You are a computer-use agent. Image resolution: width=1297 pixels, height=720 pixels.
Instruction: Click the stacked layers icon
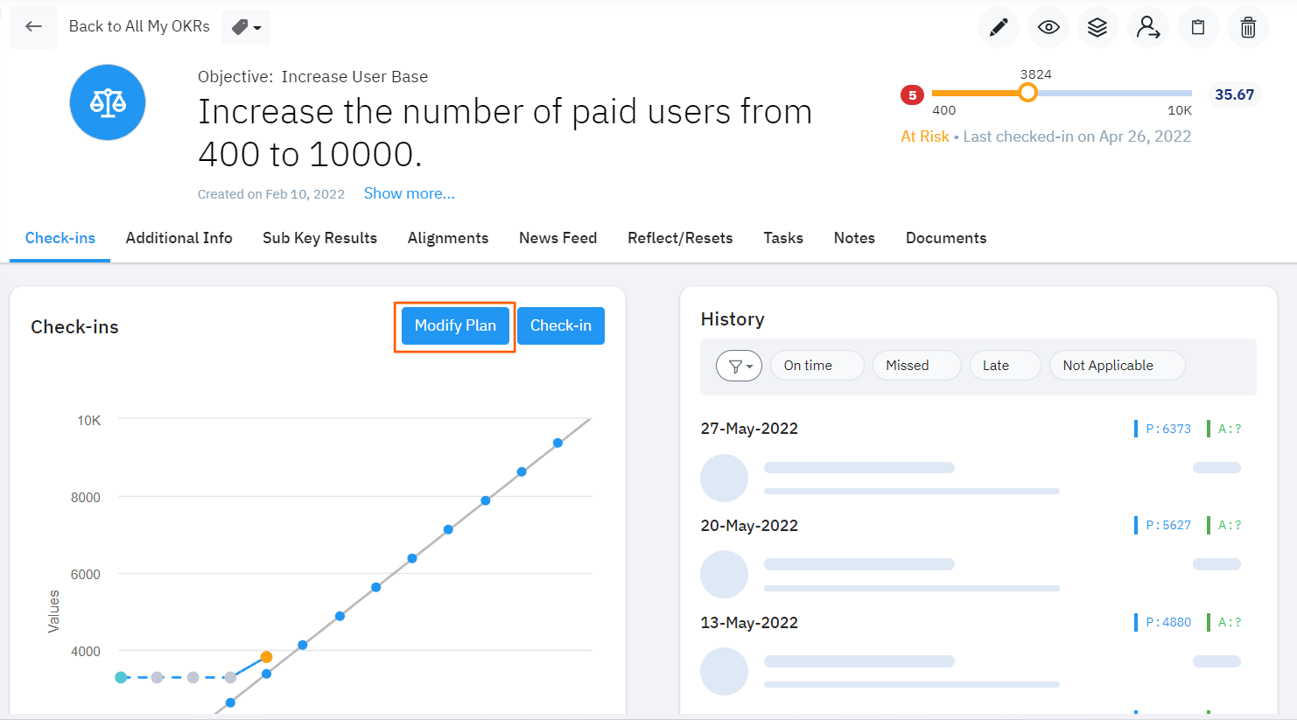1097,27
